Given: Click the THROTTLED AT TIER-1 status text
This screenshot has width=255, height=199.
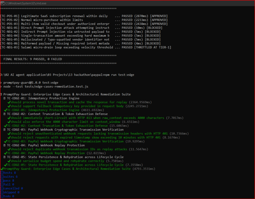Looking at the screenshot, I should [152, 47].
